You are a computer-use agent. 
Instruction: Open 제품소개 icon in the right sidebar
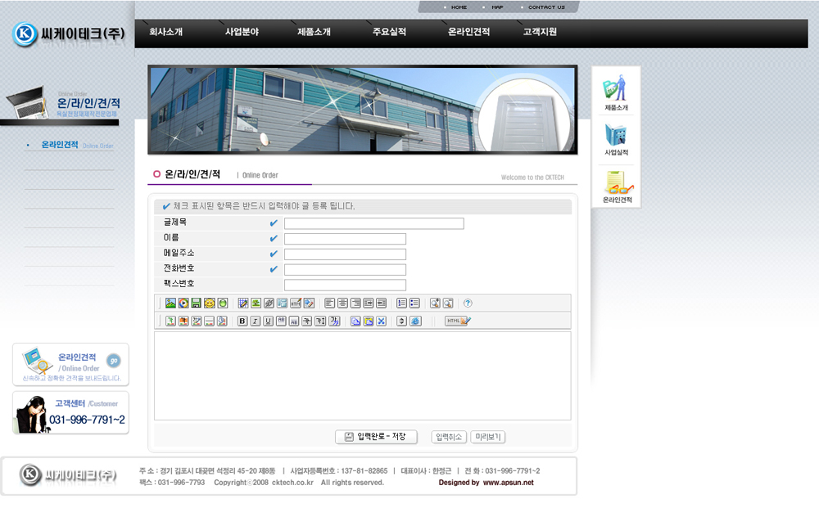[616, 92]
